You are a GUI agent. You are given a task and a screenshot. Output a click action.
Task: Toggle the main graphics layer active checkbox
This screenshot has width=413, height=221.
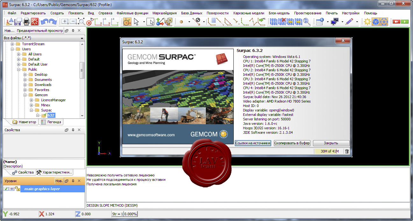tap(6, 189)
